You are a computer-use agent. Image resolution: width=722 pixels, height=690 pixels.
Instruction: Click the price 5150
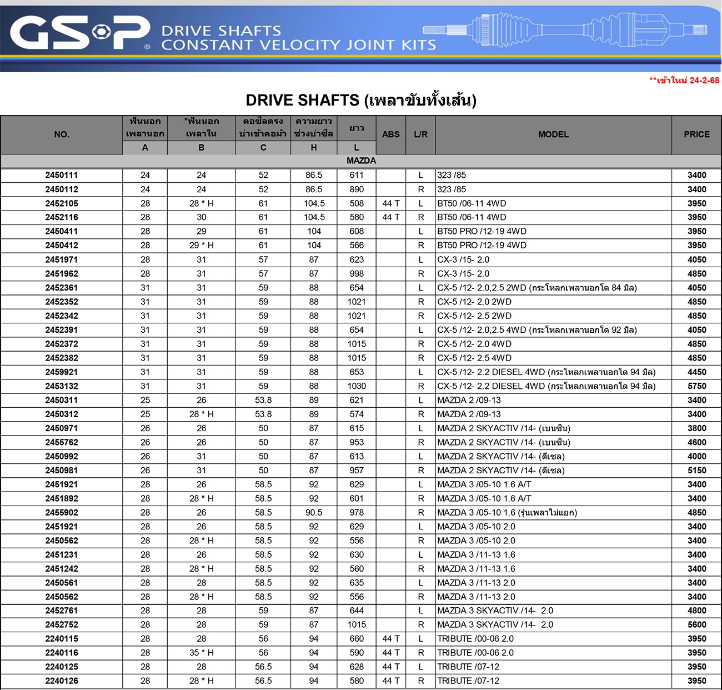[696, 471]
